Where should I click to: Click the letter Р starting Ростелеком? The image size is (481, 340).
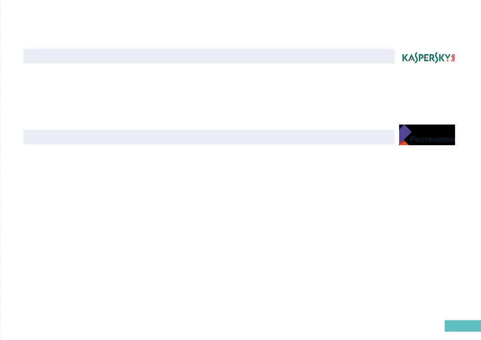coord(412,139)
